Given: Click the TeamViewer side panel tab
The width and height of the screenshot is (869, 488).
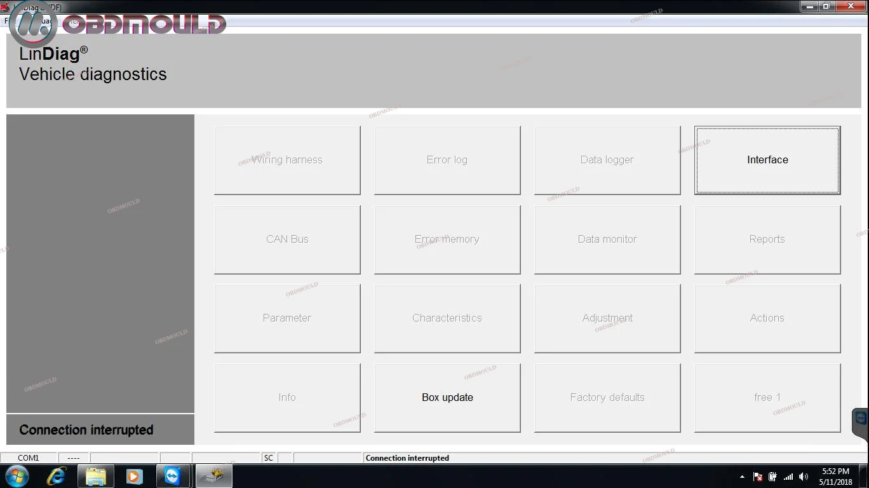Looking at the screenshot, I should [861, 419].
